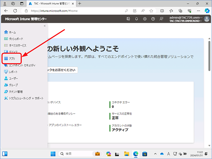212x159 pixels.
Task: Click the IME mode indicator A in the tray
Action: pos(169,154)
